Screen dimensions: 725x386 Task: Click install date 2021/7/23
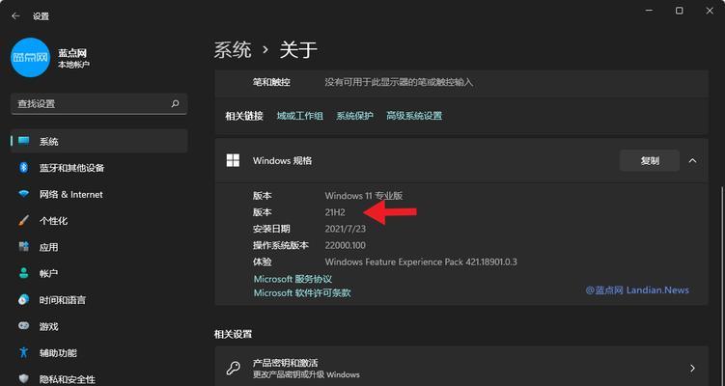coord(346,229)
